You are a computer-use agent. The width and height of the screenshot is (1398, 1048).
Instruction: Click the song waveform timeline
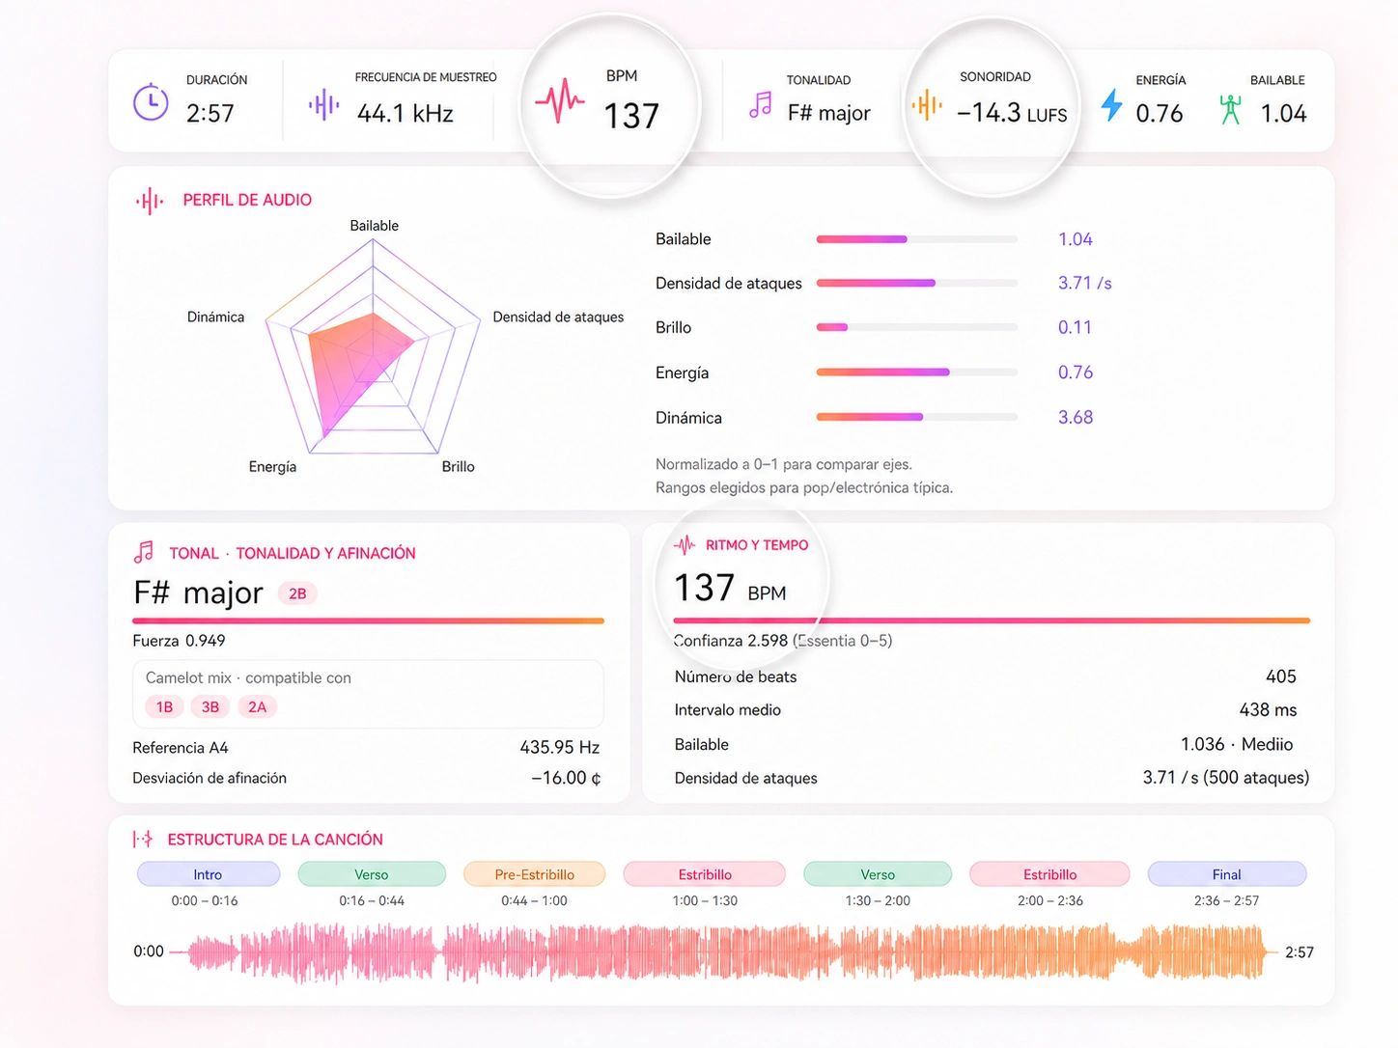point(726,952)
